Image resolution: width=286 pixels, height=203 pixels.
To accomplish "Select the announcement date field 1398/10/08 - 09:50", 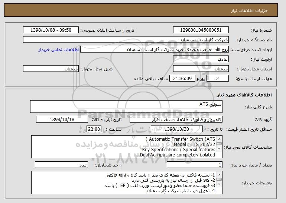I will point(51,30).
